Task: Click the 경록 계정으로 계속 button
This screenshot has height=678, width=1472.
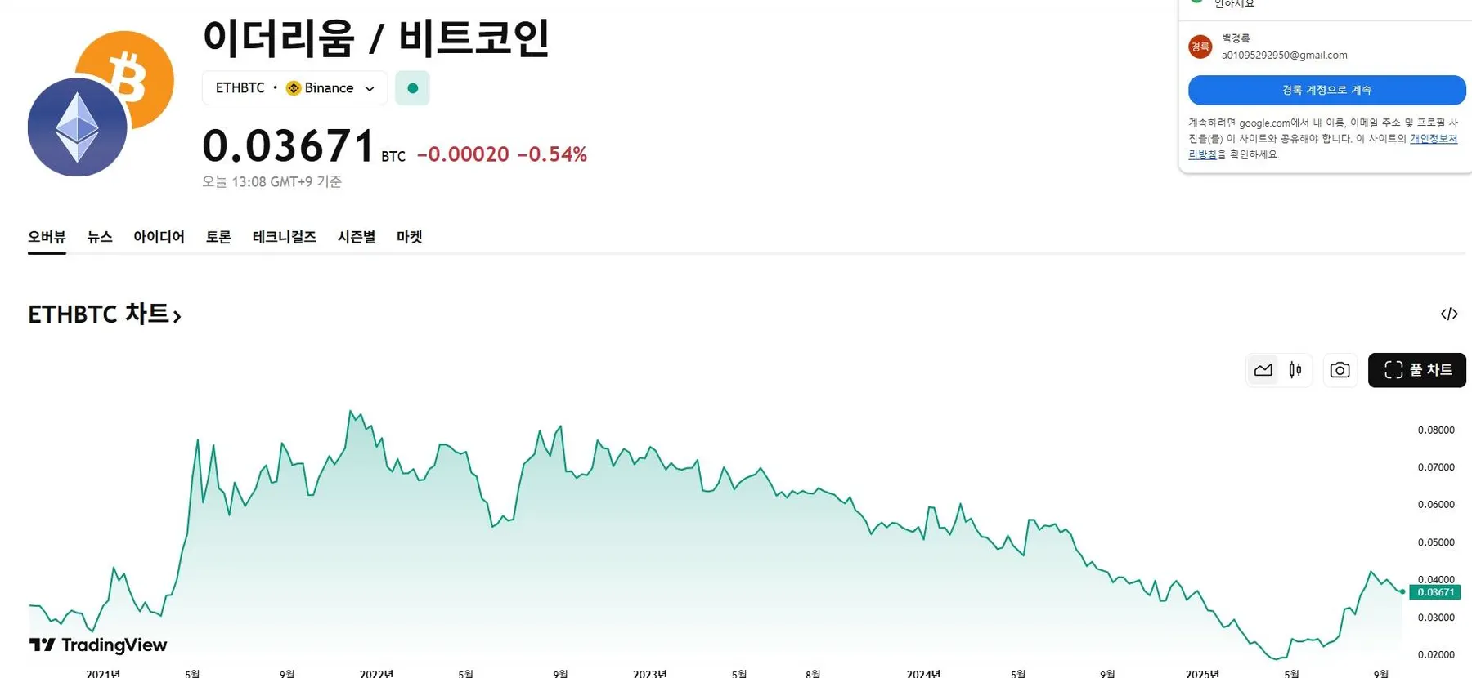Action: (x=1326, y=90)
